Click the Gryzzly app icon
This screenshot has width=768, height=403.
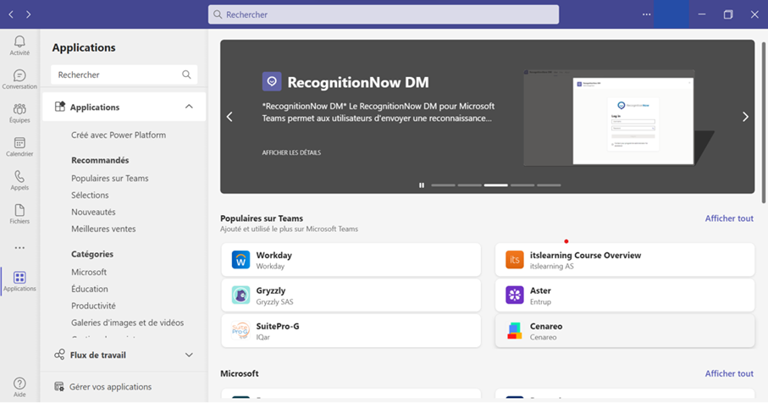click(x=240, y=295)
